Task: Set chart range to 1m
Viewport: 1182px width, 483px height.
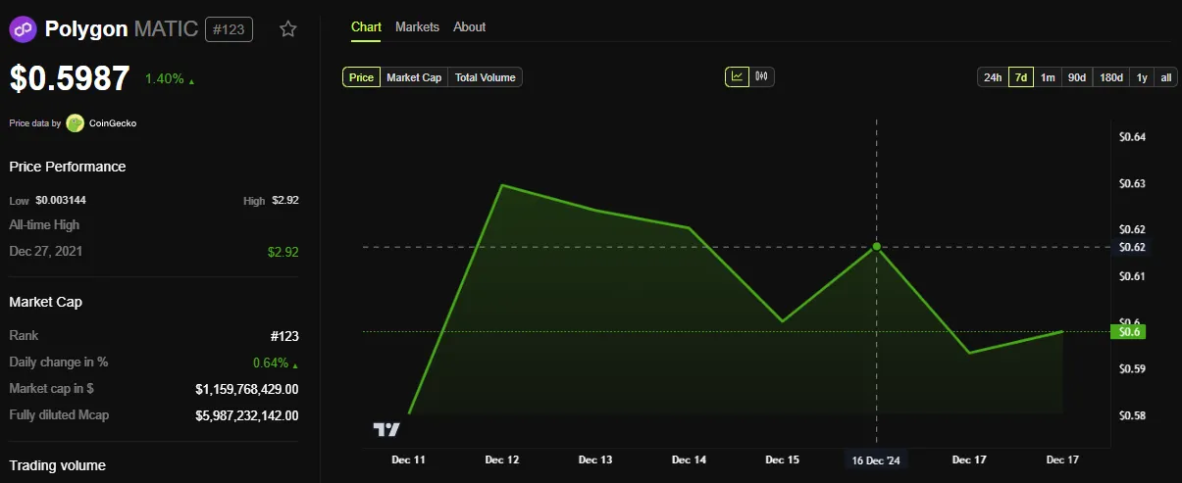Action: coord(1048,77)
